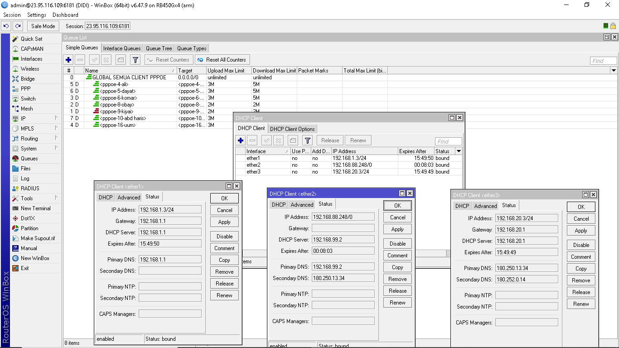Switch to the Queue Tree tab

[159, 48]
